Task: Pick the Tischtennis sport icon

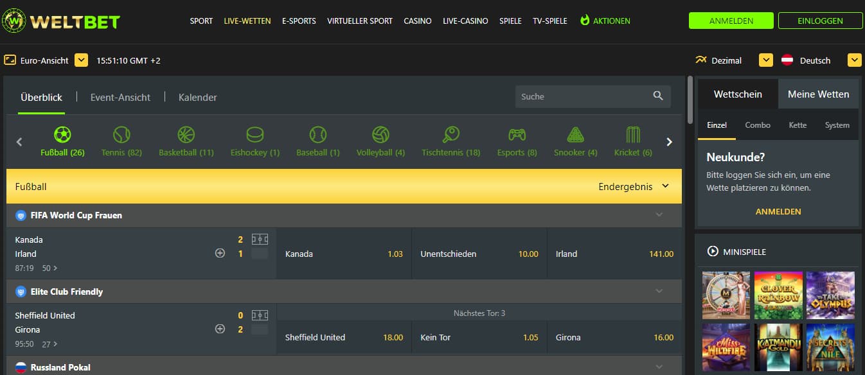Action: pos(450,135)
